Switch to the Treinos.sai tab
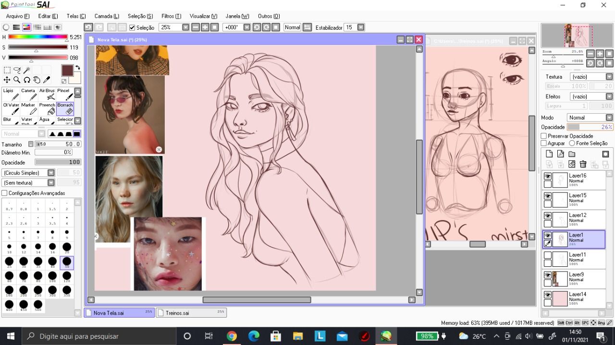 (x=191, y=313)
